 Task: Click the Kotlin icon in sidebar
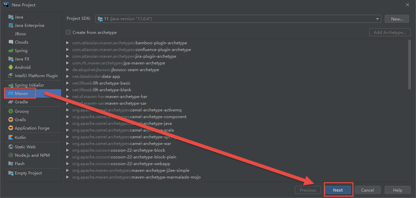(x=11, y=138)
